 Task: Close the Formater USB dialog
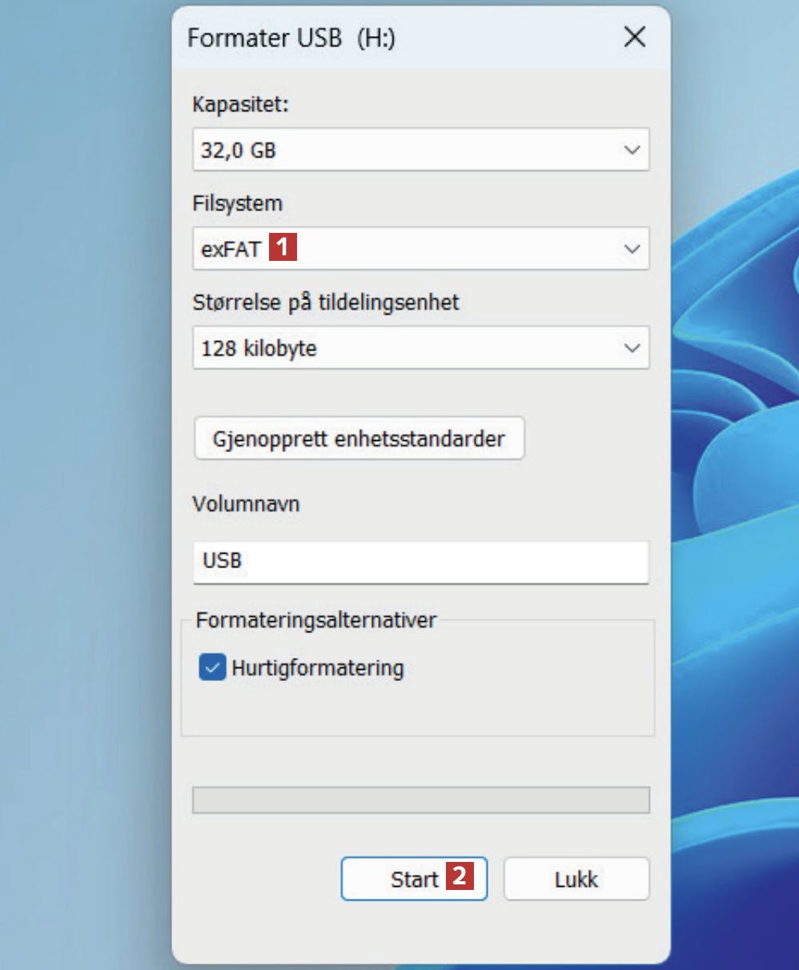click(x=634, y=38)
